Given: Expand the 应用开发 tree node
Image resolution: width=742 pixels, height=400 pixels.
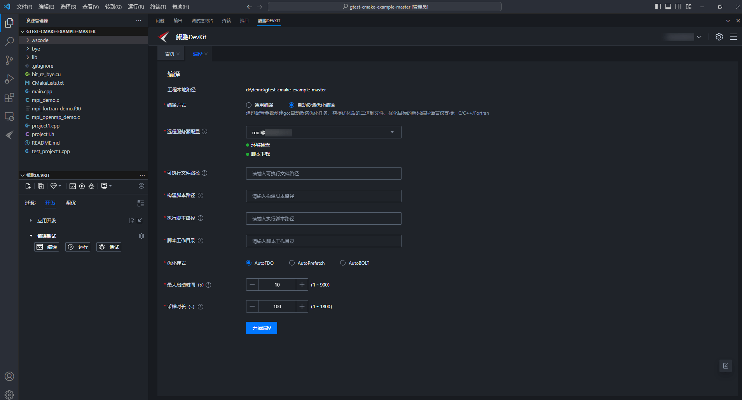Looking at the screenshot, I should pyautogui.click(x=31, y=220).
